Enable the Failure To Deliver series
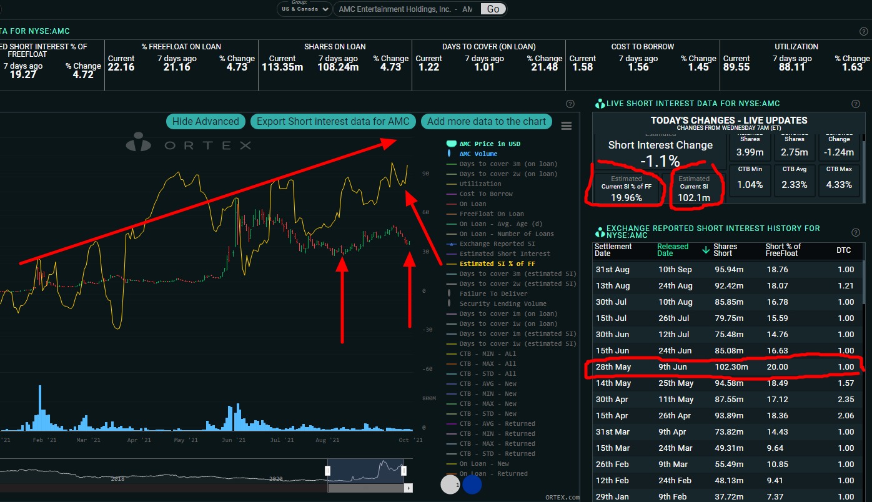This screenshot has width=872, height=502. 487,293
